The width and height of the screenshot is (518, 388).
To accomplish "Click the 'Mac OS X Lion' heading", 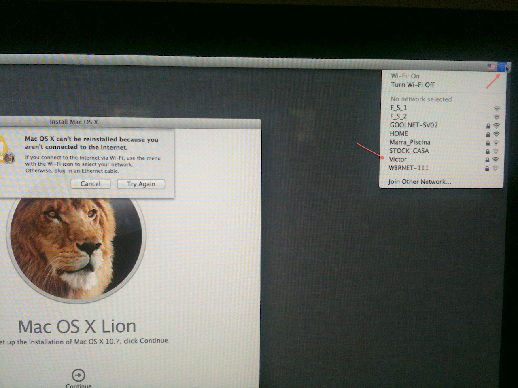I will click(x=77, y=327).
